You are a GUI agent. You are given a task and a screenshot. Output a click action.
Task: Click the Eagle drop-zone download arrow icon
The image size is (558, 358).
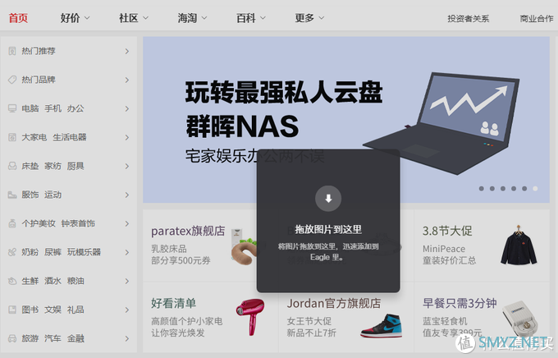[x=328, y=199]
